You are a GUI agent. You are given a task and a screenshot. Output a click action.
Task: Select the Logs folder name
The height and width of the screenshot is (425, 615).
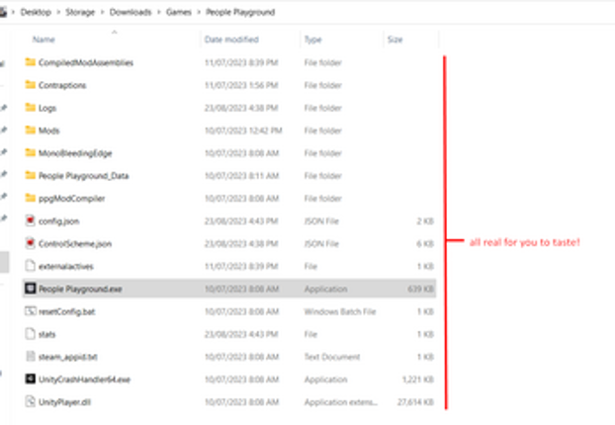coord(47,108)
